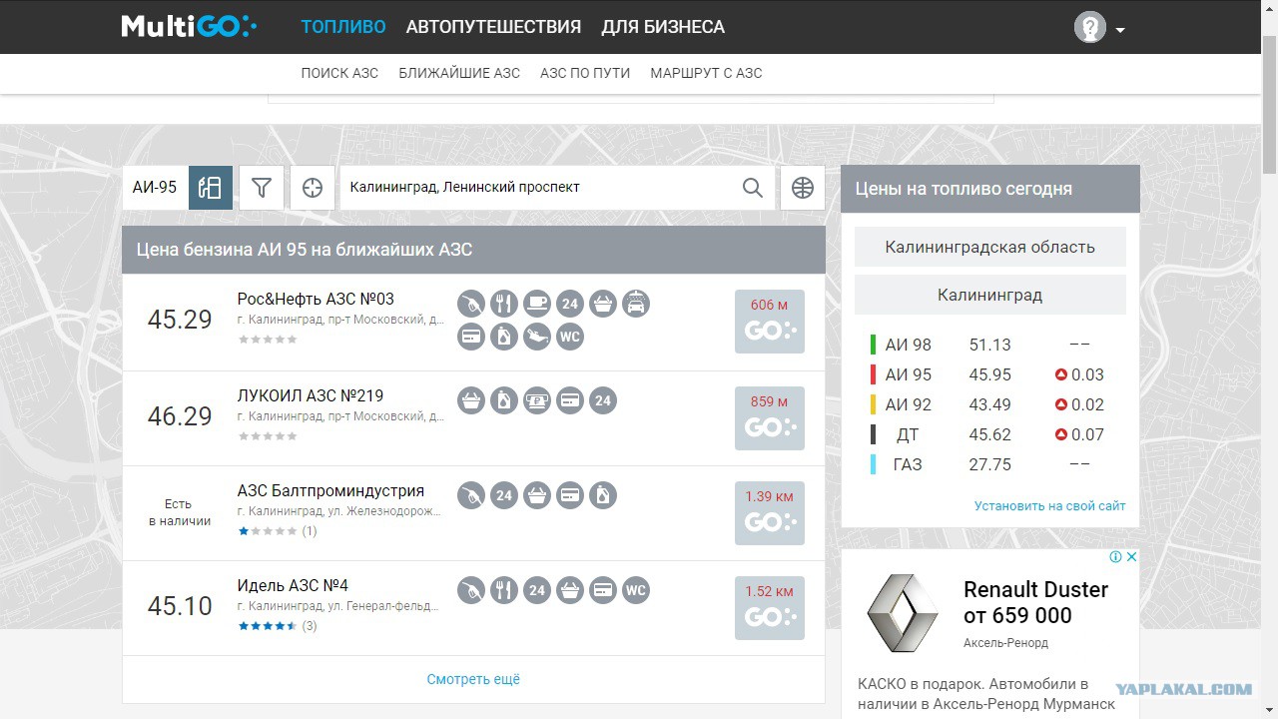Image resolution: width=1278 pixels, height=719 pixels.
Task: Click the 859 м GO route button
Action: (770, 418)
